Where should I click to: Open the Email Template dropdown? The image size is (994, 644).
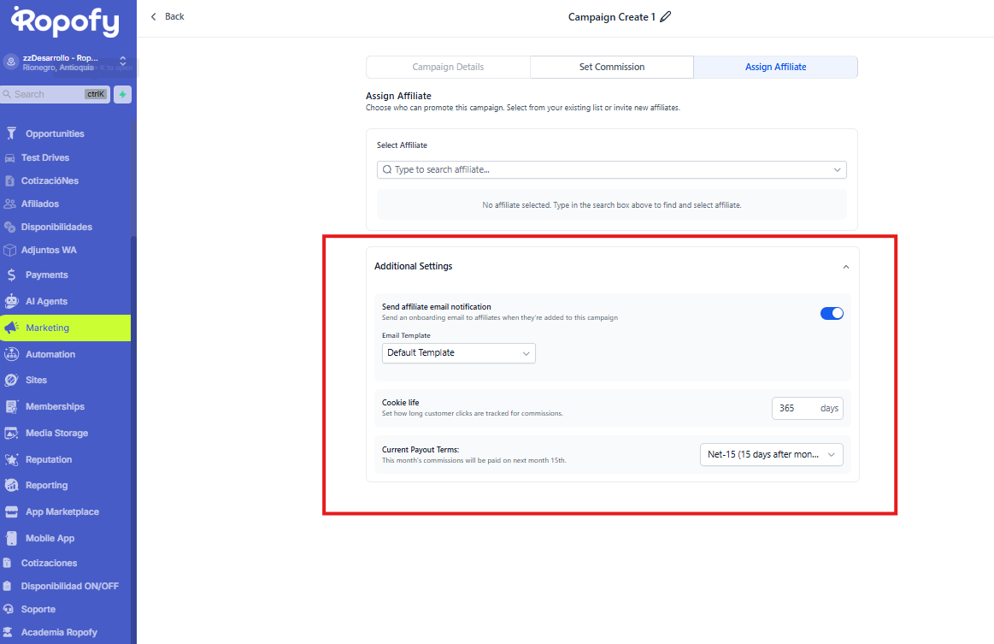pyautogui.click(x=458, y=353)
